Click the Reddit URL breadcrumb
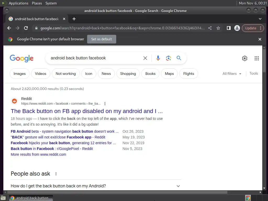The image size is (268, 201). (x=61, y=104)
